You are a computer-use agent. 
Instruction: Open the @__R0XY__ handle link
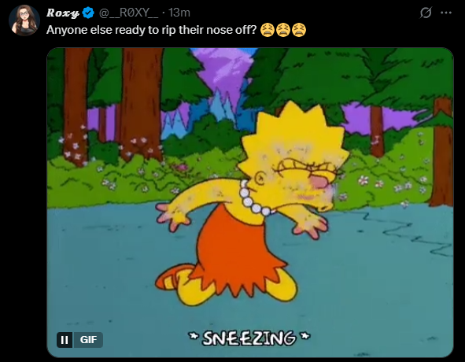(128, 13)
